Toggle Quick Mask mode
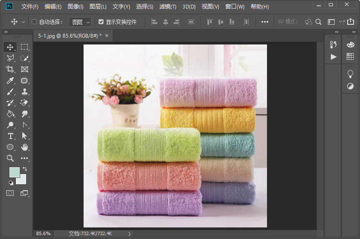The image size is (360, 239). coord(10,193)
